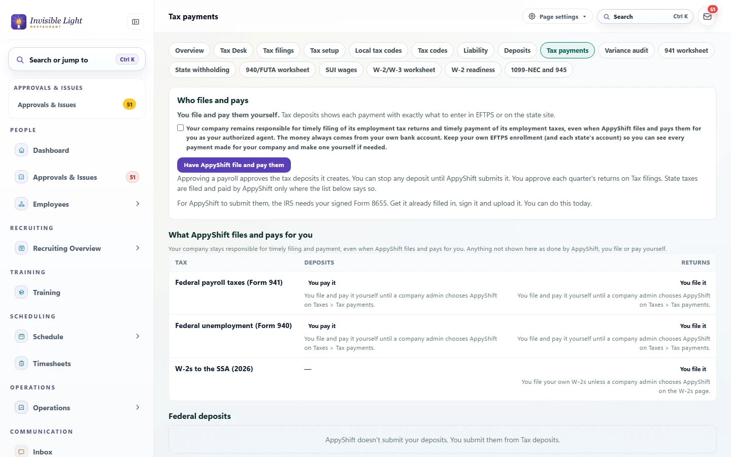Screen dimensions: 731x457
Task: Open the W-2 readiness tab
Action: click(473, 70)
